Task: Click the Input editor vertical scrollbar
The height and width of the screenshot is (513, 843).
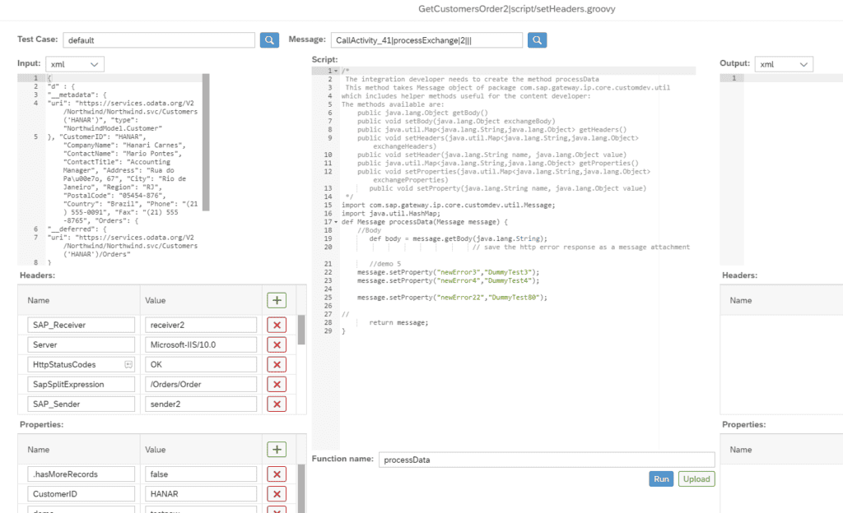Action: coord(206,142)
